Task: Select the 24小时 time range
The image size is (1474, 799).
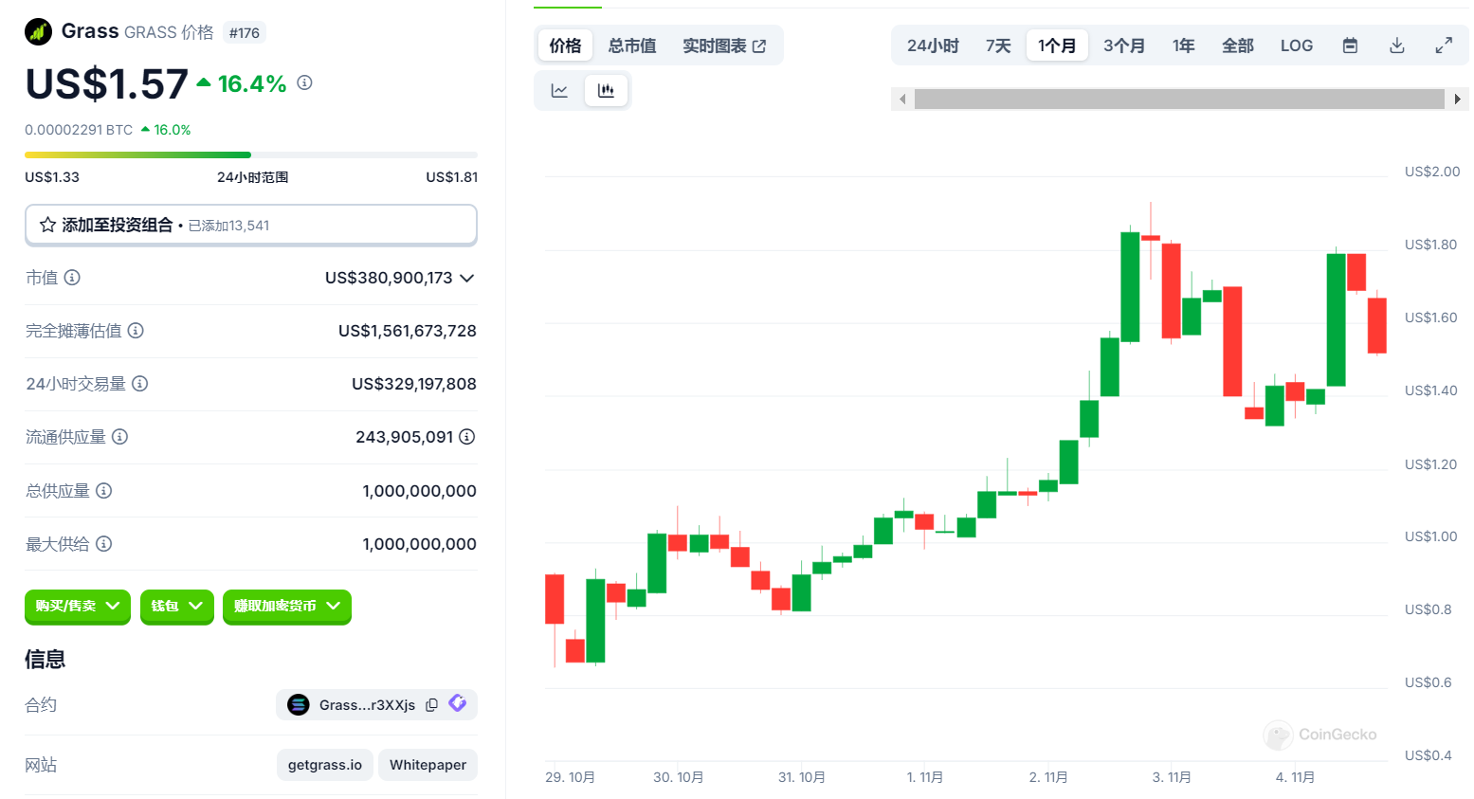Action: click(933, 45)
